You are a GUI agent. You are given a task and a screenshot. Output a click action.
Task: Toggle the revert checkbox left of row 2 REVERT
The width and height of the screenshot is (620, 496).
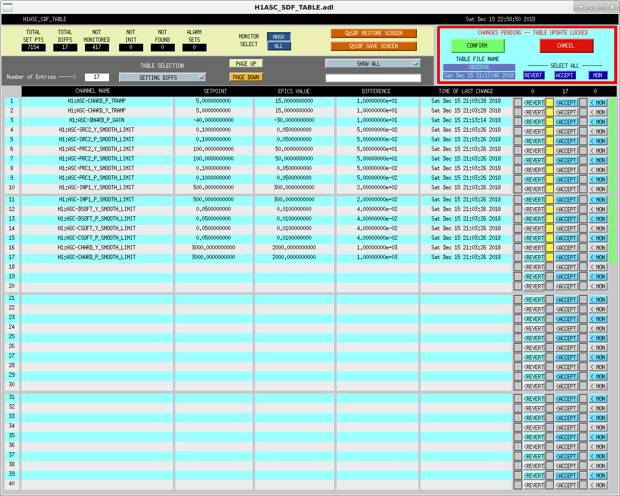coord(518,112)
